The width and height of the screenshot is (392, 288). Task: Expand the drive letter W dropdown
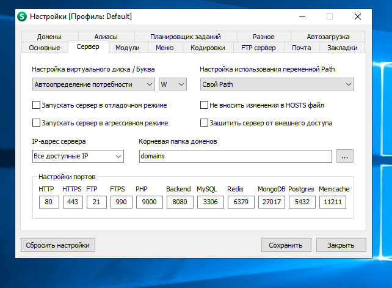click(x=172, y=84)
